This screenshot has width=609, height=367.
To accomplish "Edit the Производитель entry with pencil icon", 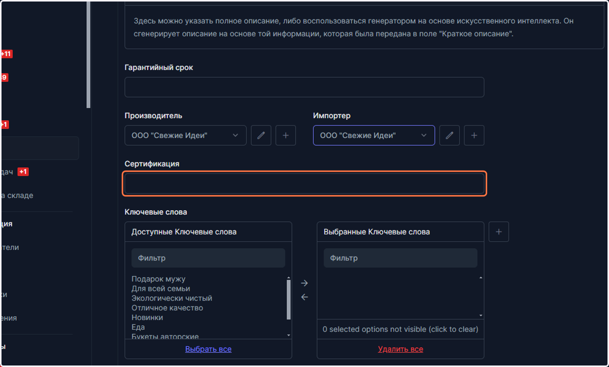I will coord(261,136).
